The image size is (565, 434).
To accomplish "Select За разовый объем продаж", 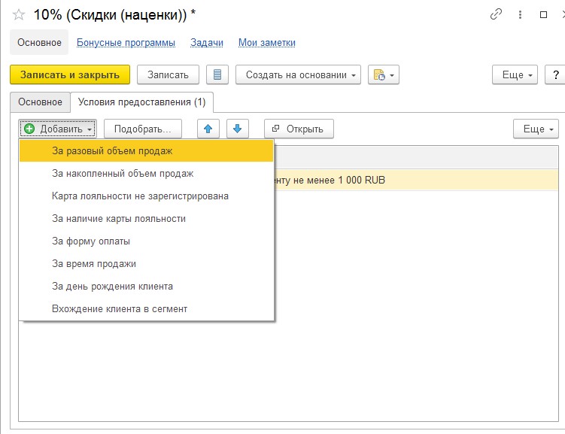I will 112,151.
